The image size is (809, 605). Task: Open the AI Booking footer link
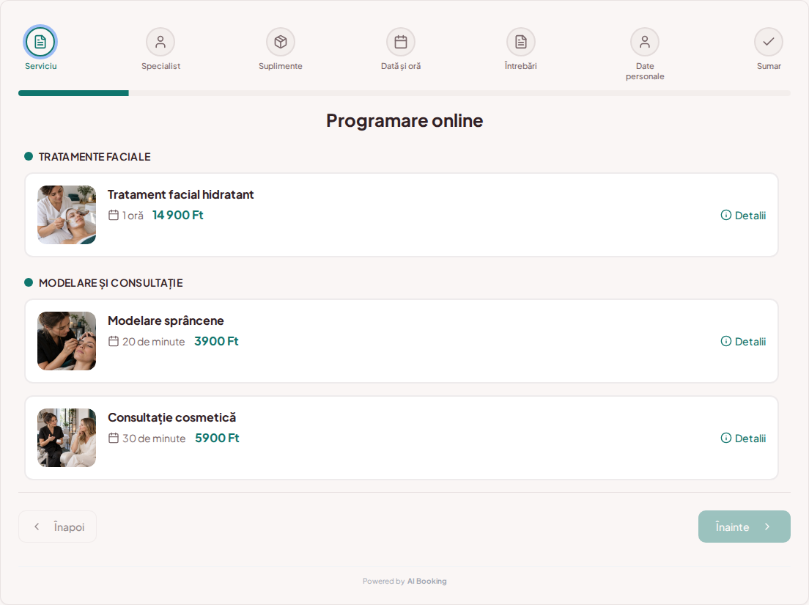click(426, 582)
